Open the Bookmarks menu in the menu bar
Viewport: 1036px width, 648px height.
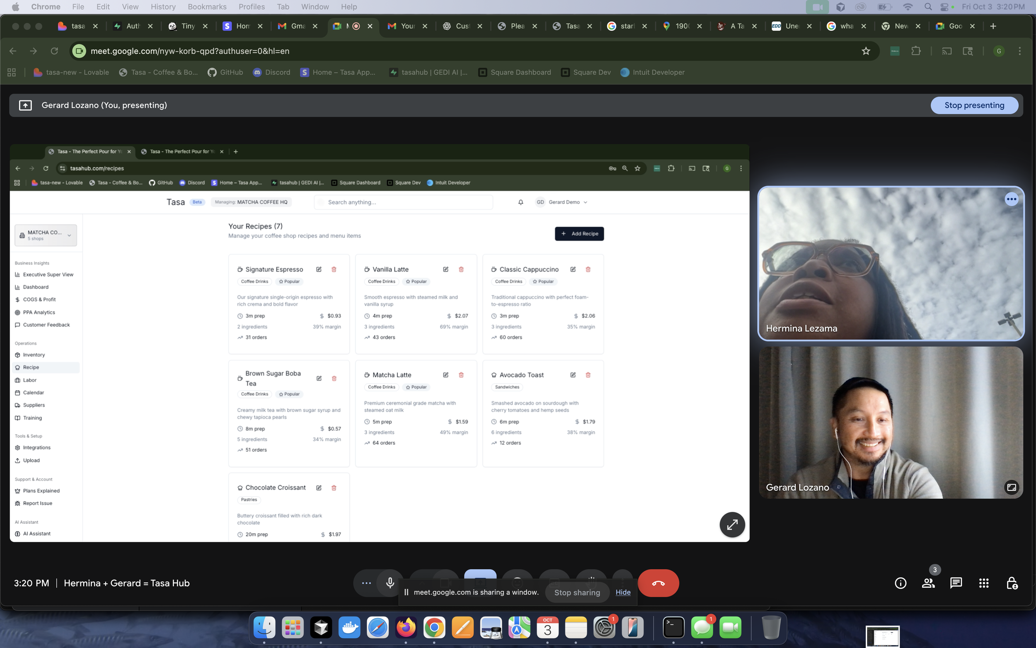(207, 7)
